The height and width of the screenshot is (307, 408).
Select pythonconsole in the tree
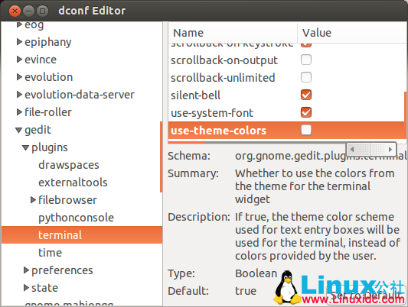tap(76, 218)
